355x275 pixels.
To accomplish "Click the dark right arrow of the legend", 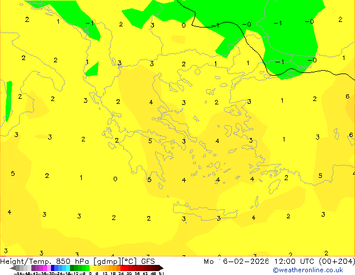I will pyautogui.click(x=161, y=268).
